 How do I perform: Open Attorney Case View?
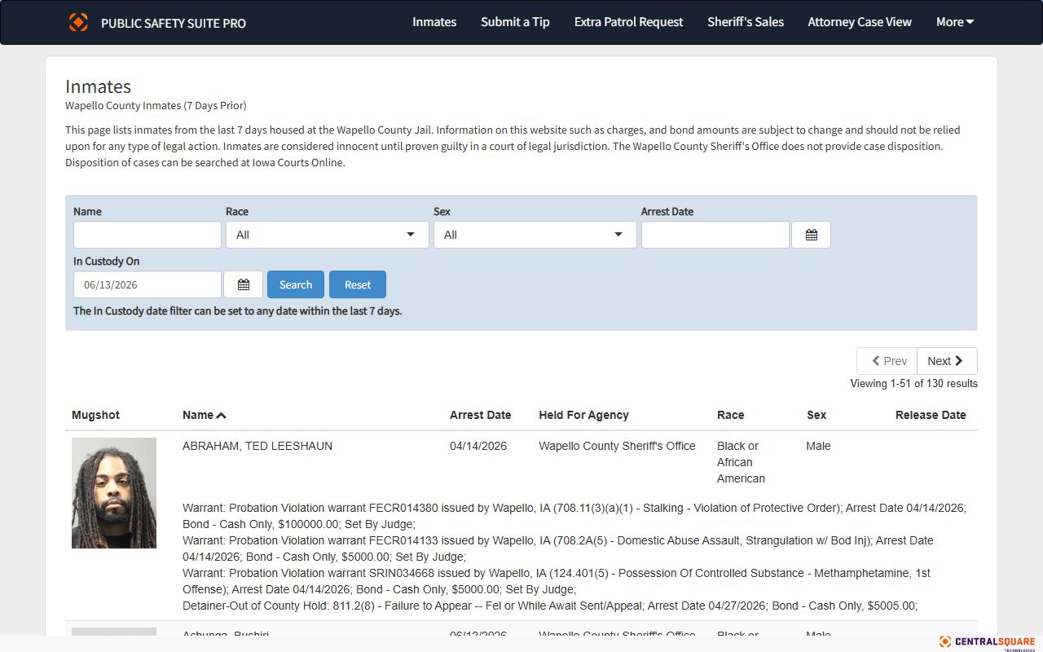click(860, 22)
